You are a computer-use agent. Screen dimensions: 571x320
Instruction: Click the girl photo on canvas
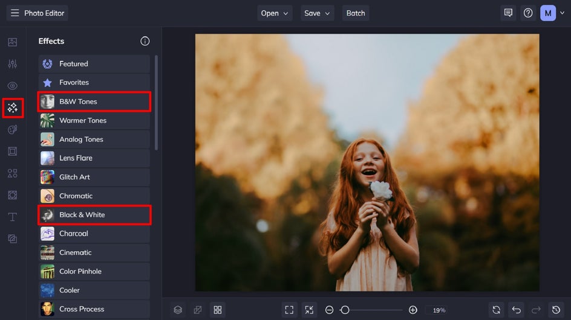367,162
